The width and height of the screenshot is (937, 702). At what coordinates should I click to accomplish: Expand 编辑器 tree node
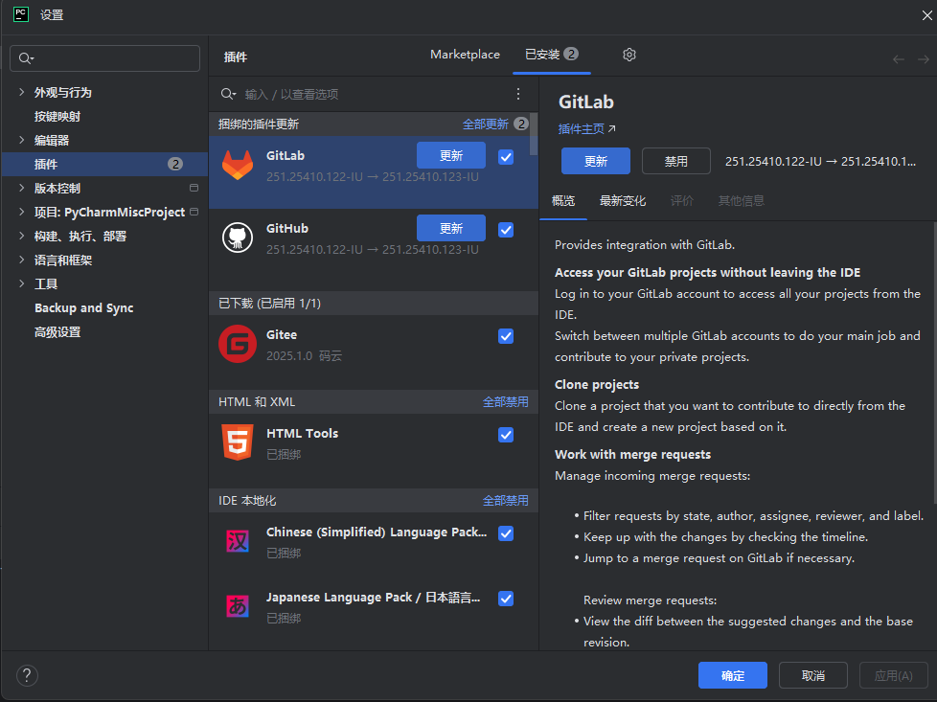click(21, 140)
